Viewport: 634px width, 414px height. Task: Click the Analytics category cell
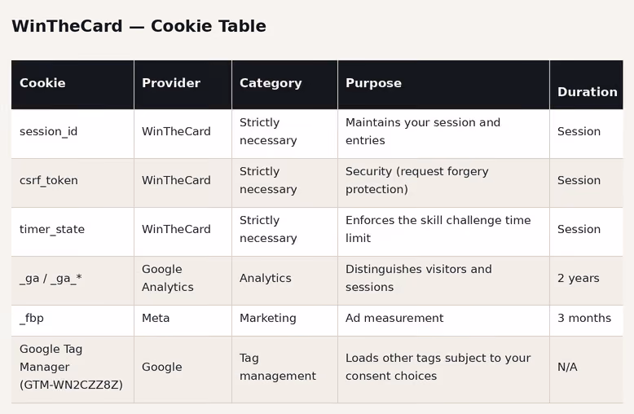click(284, 280)
